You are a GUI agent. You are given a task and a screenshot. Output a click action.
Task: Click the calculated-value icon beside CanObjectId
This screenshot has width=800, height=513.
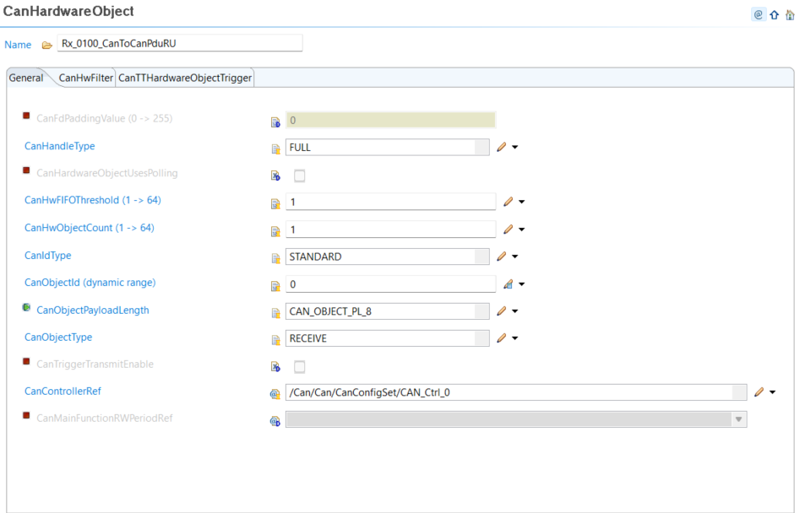click(508, 284)
